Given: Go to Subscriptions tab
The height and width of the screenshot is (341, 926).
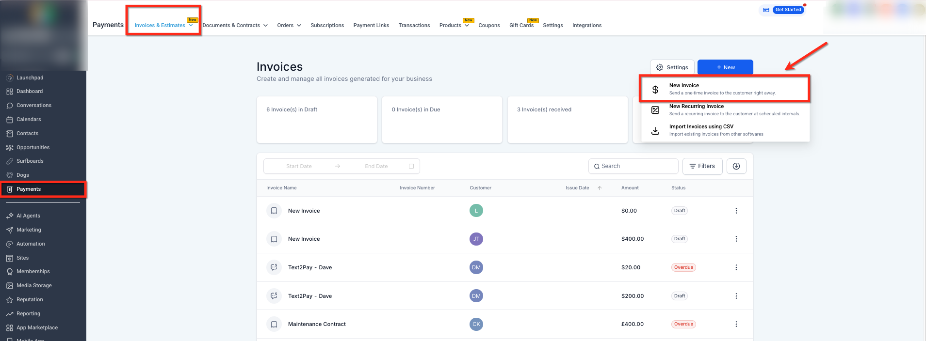Looking at the screenshot, I should pos(327,25).
